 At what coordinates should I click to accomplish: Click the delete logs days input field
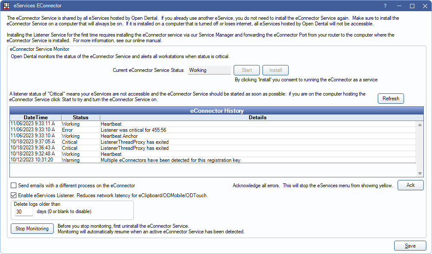coord(24,212)
